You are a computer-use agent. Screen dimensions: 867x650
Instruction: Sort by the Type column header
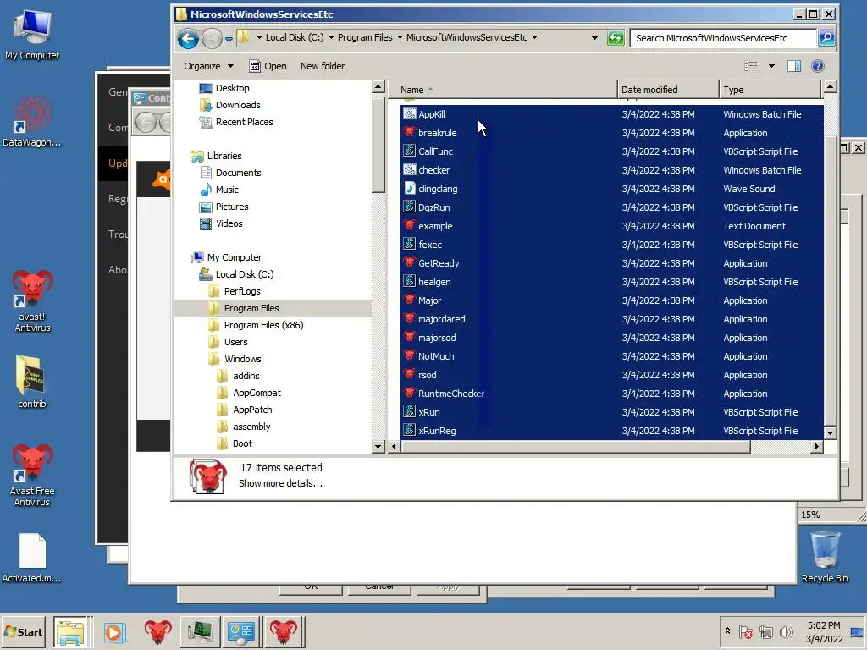coord(770,90)
